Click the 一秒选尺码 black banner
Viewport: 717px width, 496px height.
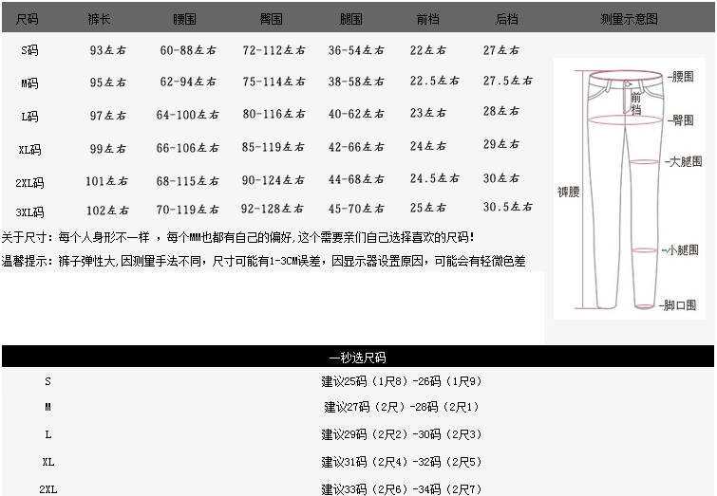(358, 357)
